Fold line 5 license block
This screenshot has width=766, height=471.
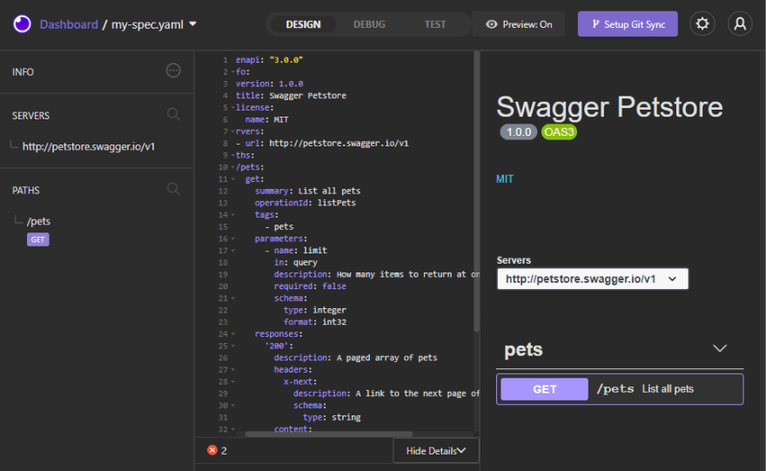tap(233, 107)
